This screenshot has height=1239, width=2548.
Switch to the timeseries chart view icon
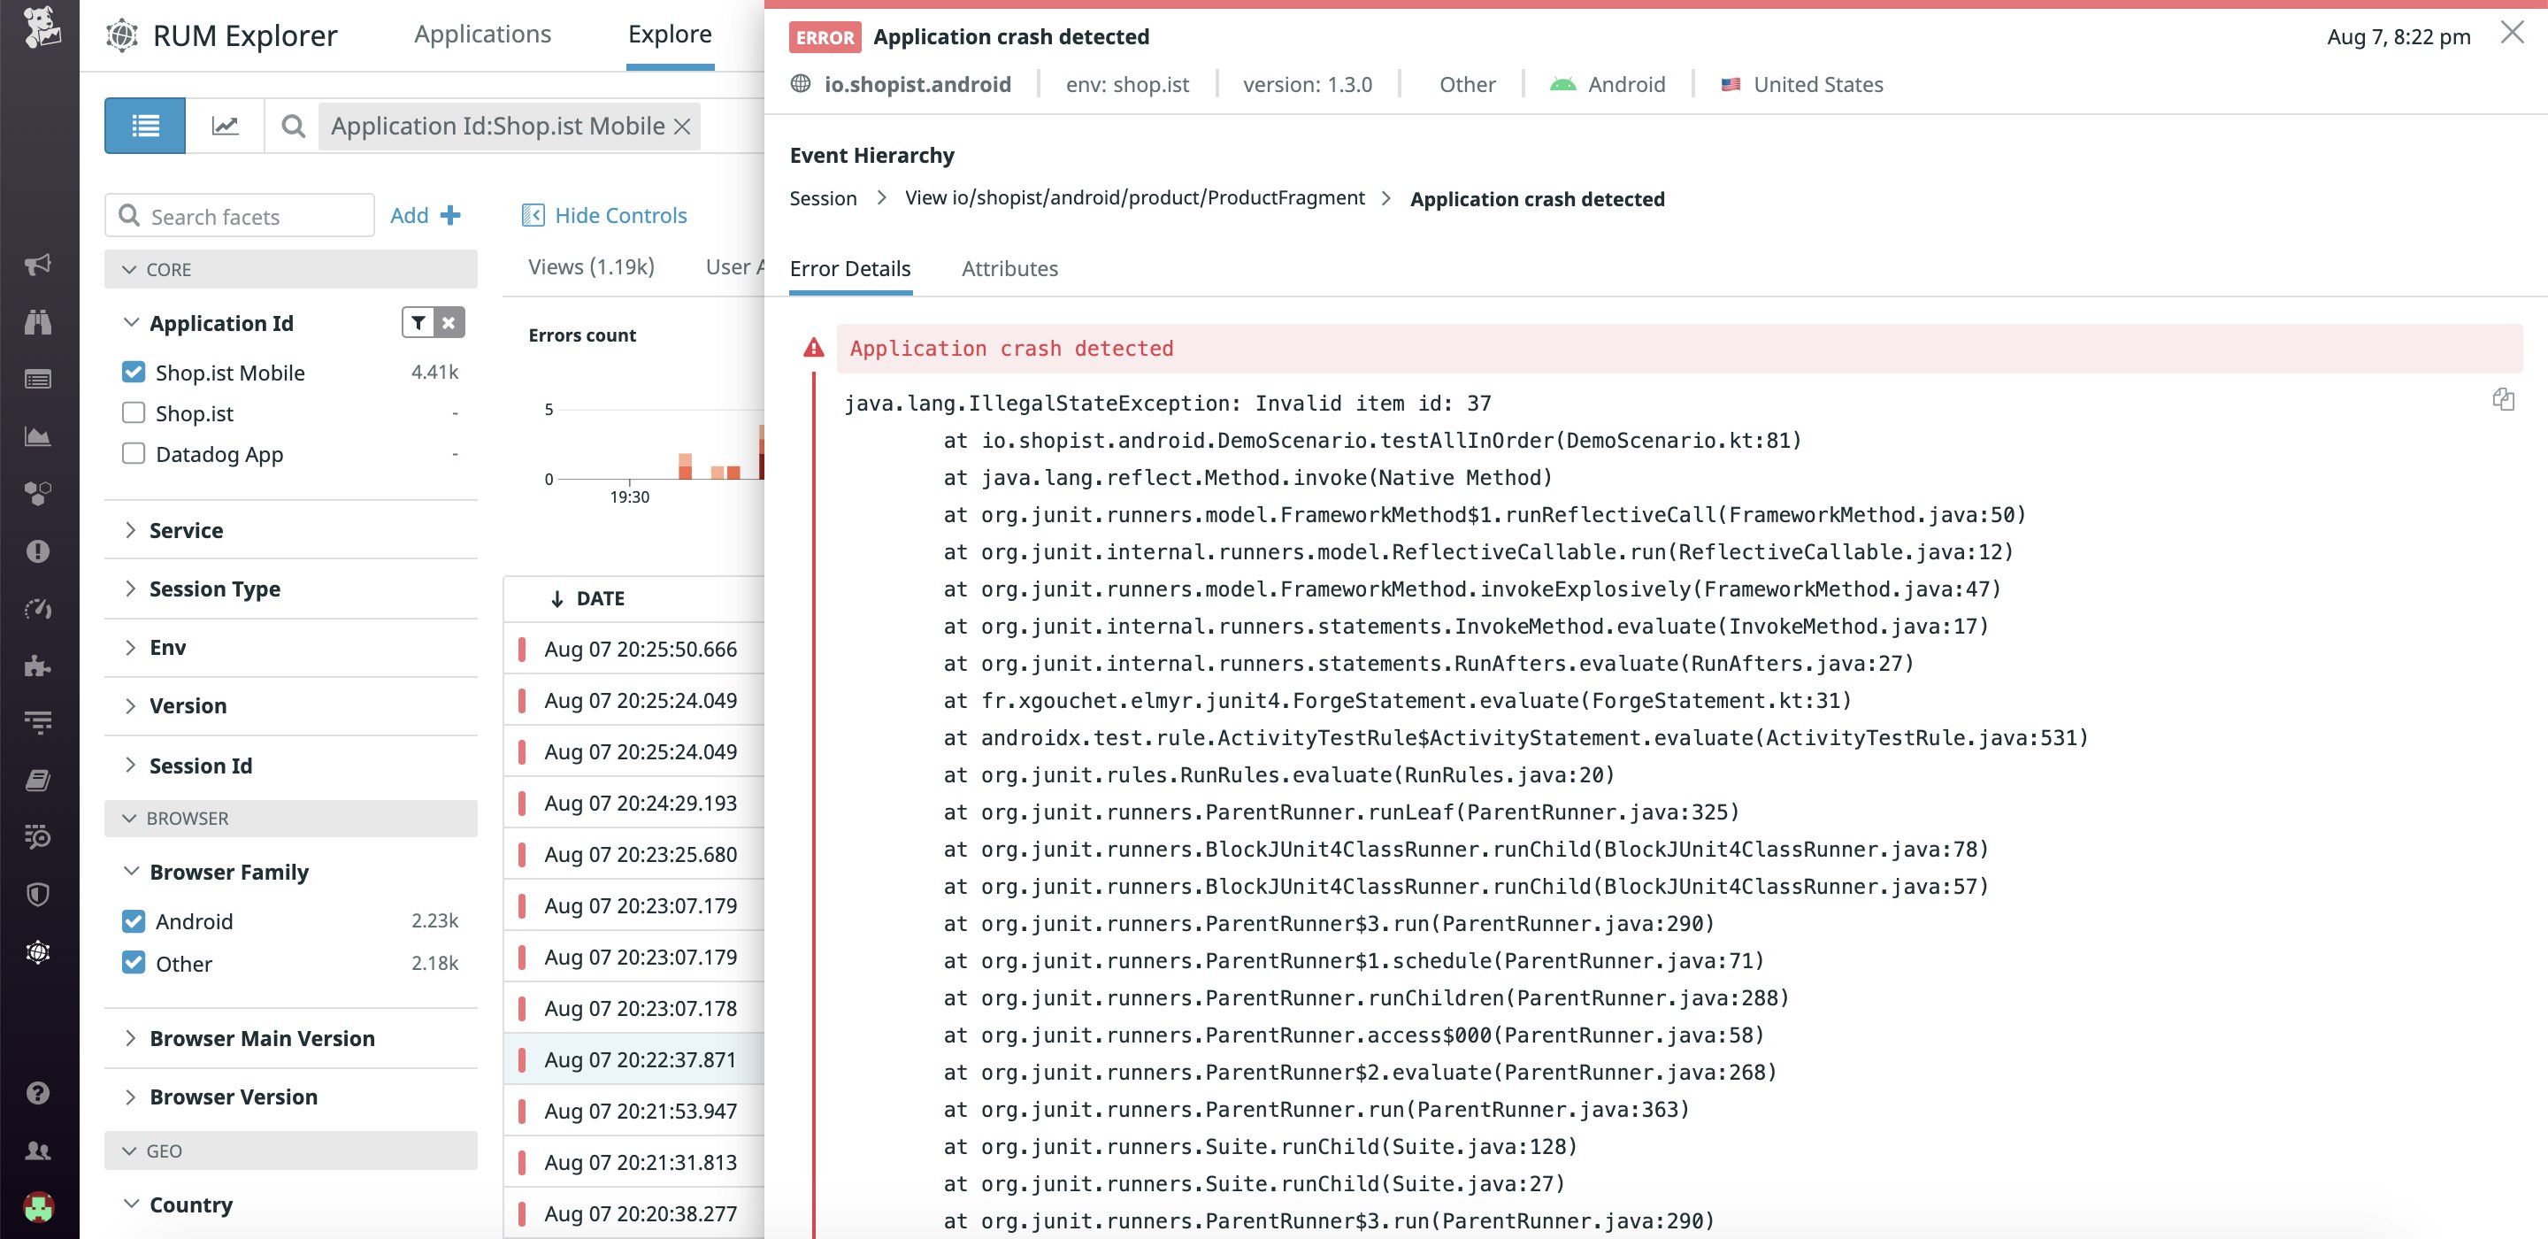225,126
